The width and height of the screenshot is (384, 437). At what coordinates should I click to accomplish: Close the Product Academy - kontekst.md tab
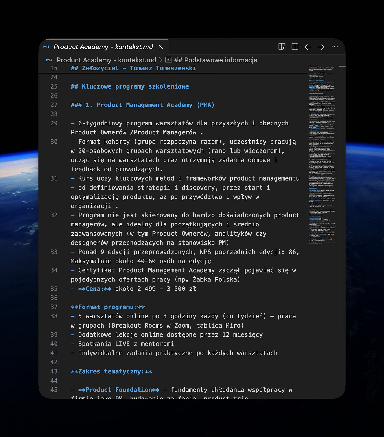[161, 47]
